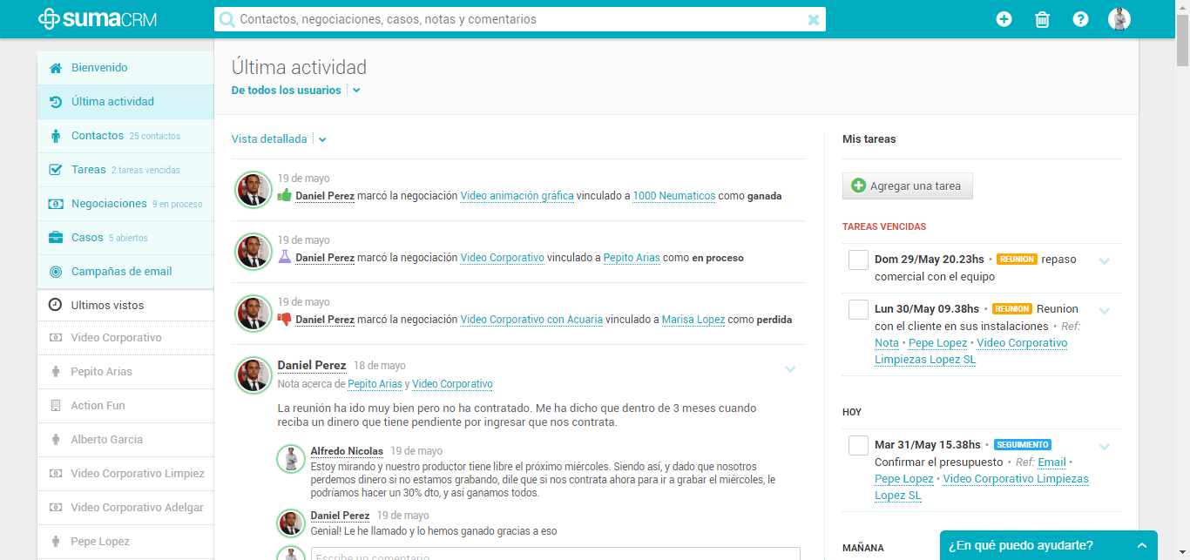Screen dimensions: 1190x560
Task: Click green plus icon on Agregar una tarea
Action: point(858,186)
